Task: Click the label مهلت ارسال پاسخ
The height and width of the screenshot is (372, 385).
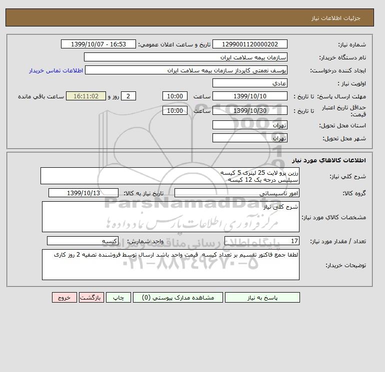Action: click(x=341, y=96)
